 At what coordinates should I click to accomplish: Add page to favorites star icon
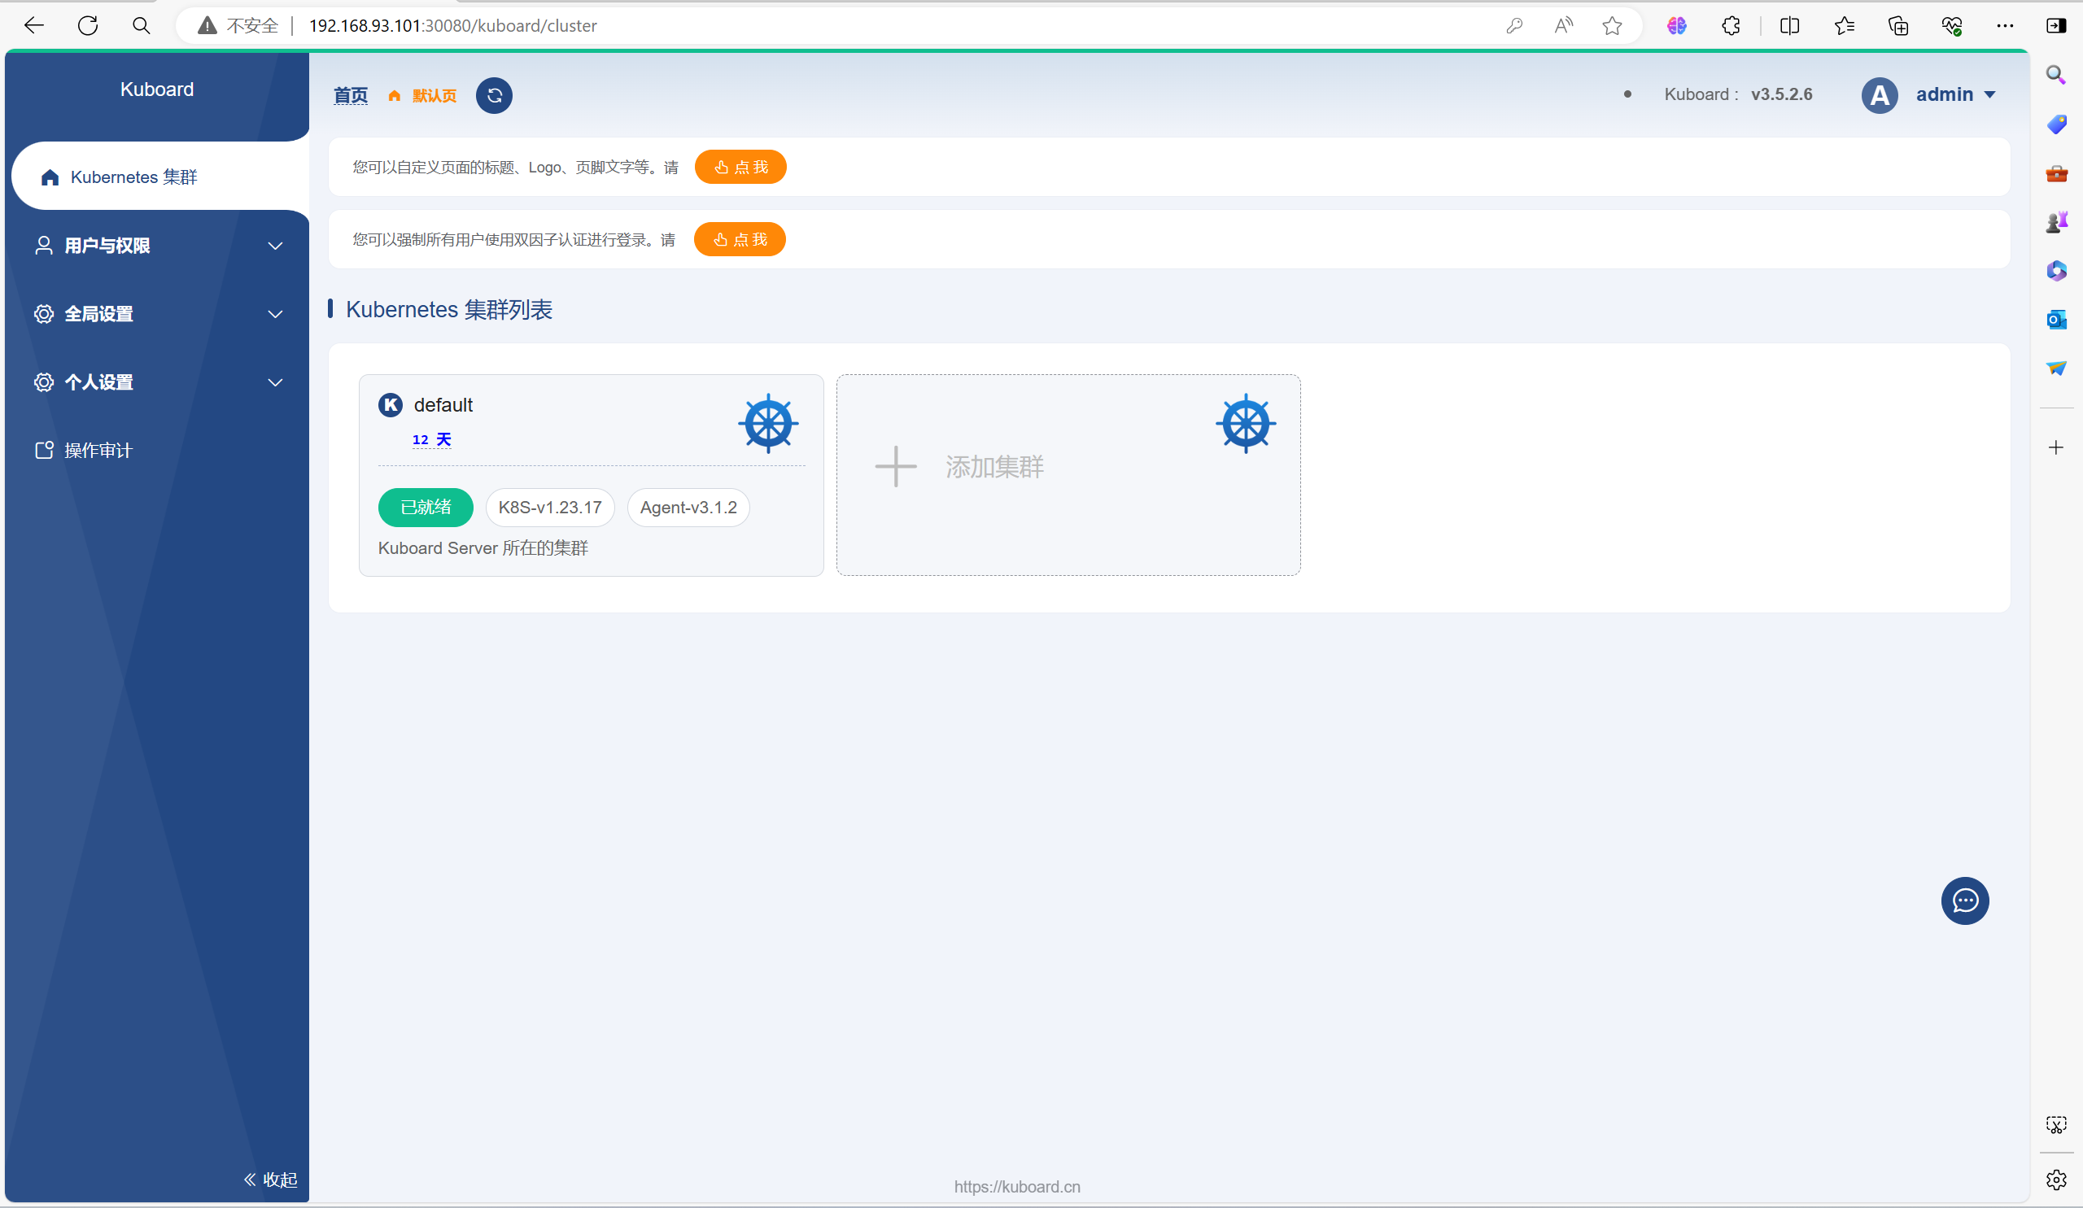point(1611,25)
